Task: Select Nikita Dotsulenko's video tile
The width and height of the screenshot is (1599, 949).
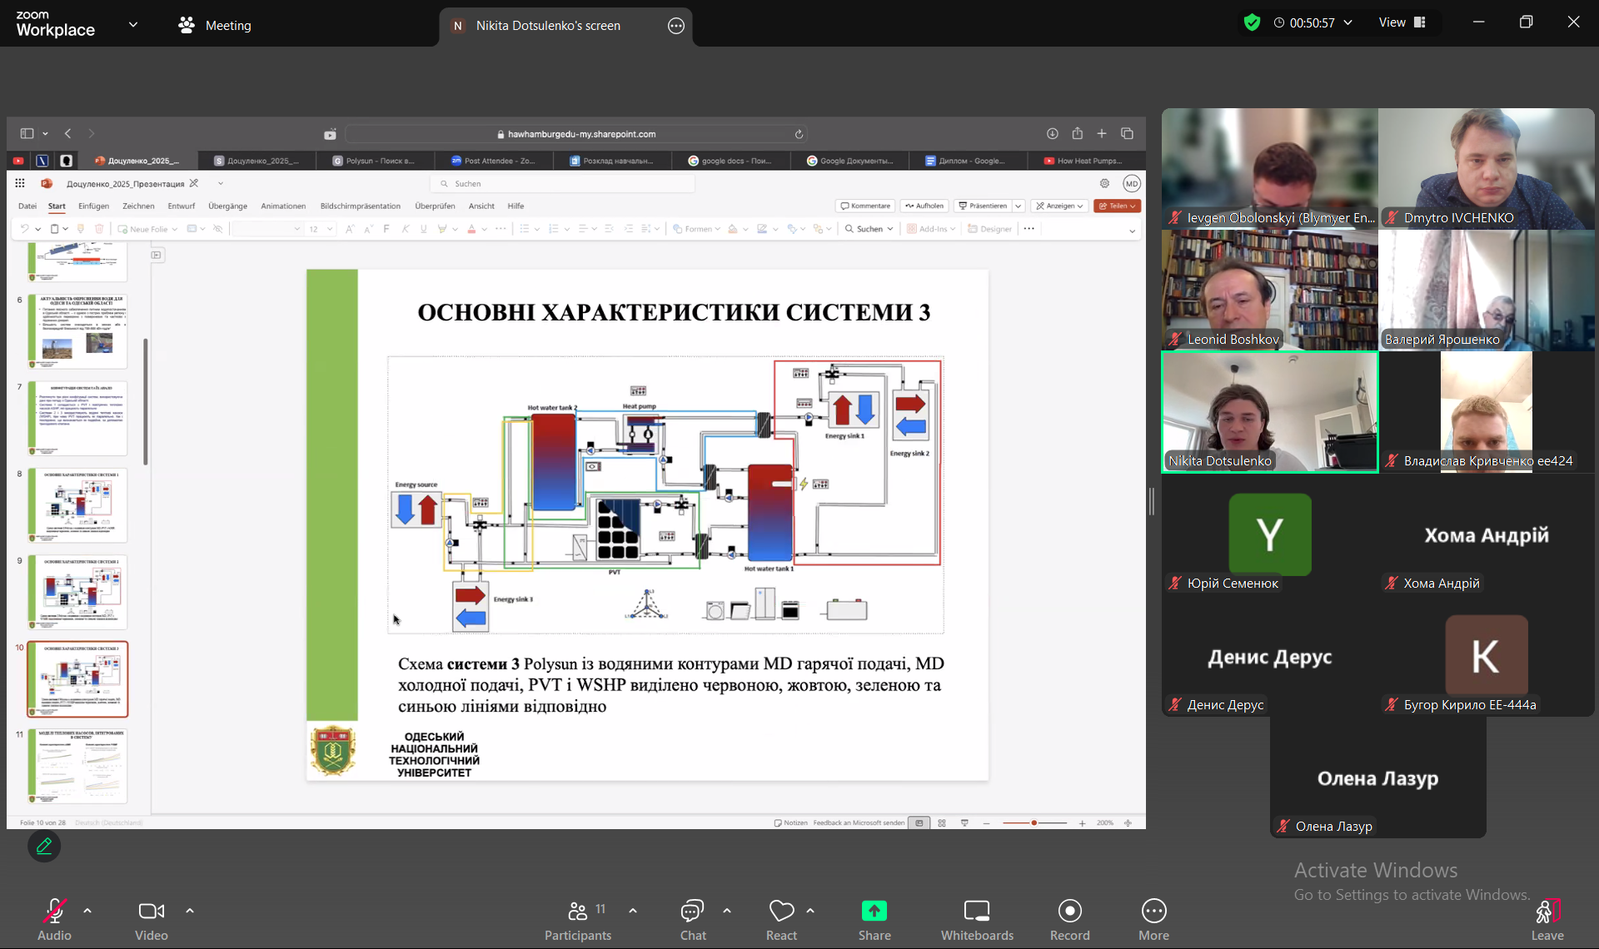Action: pos(1269,412)
